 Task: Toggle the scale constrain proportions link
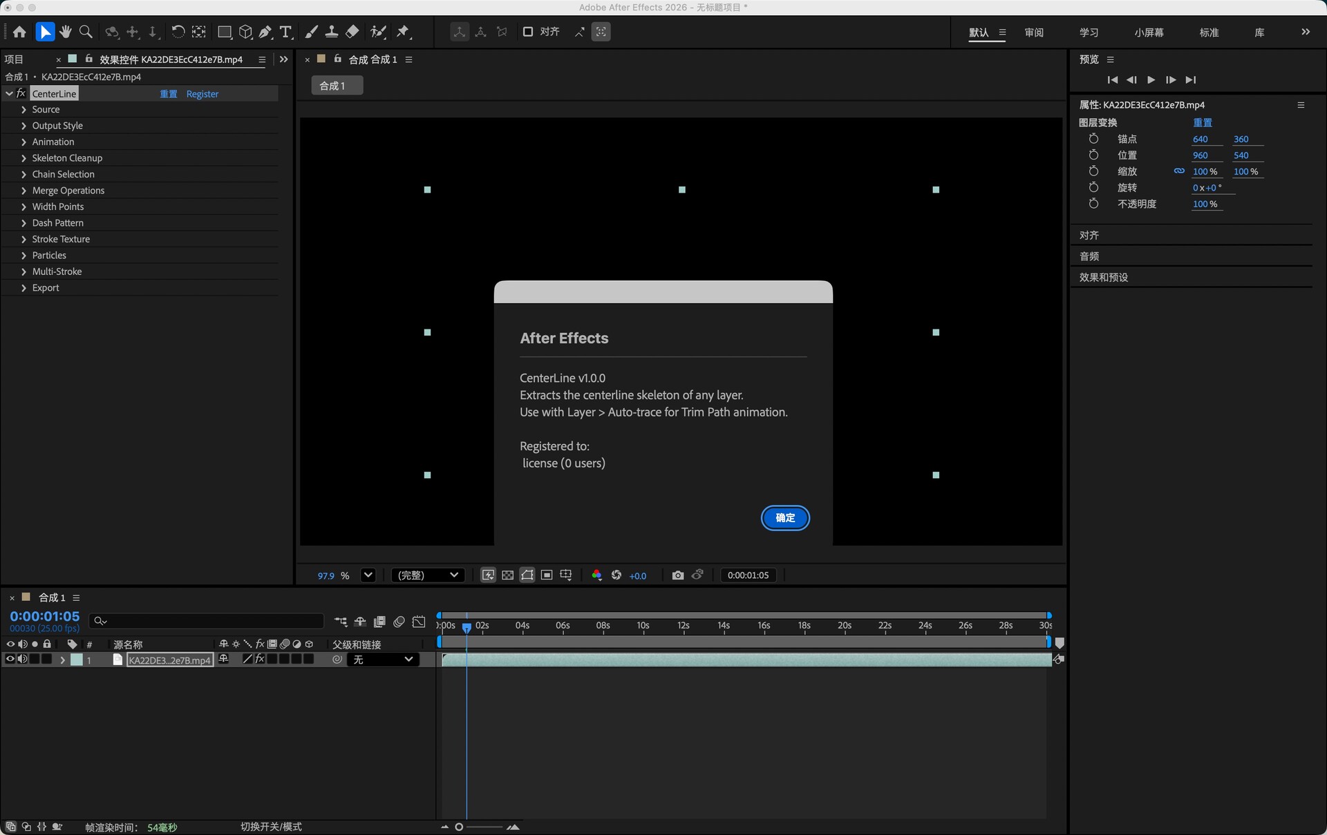coord(1179,171)
